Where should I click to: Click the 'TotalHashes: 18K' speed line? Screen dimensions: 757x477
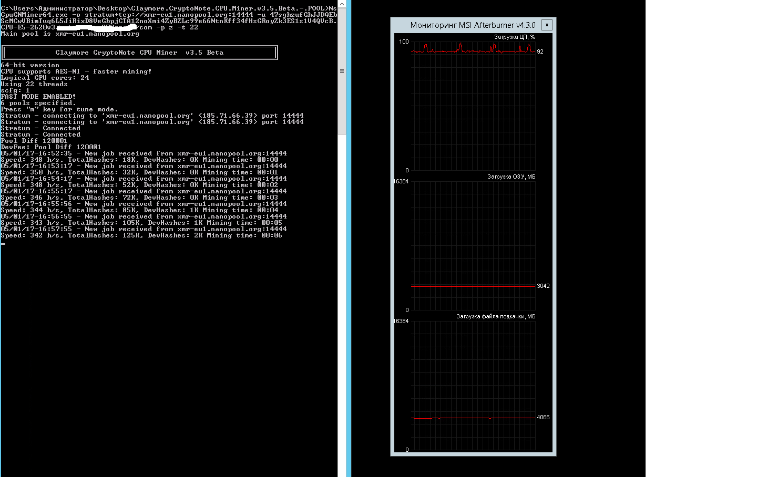[140, 160]
